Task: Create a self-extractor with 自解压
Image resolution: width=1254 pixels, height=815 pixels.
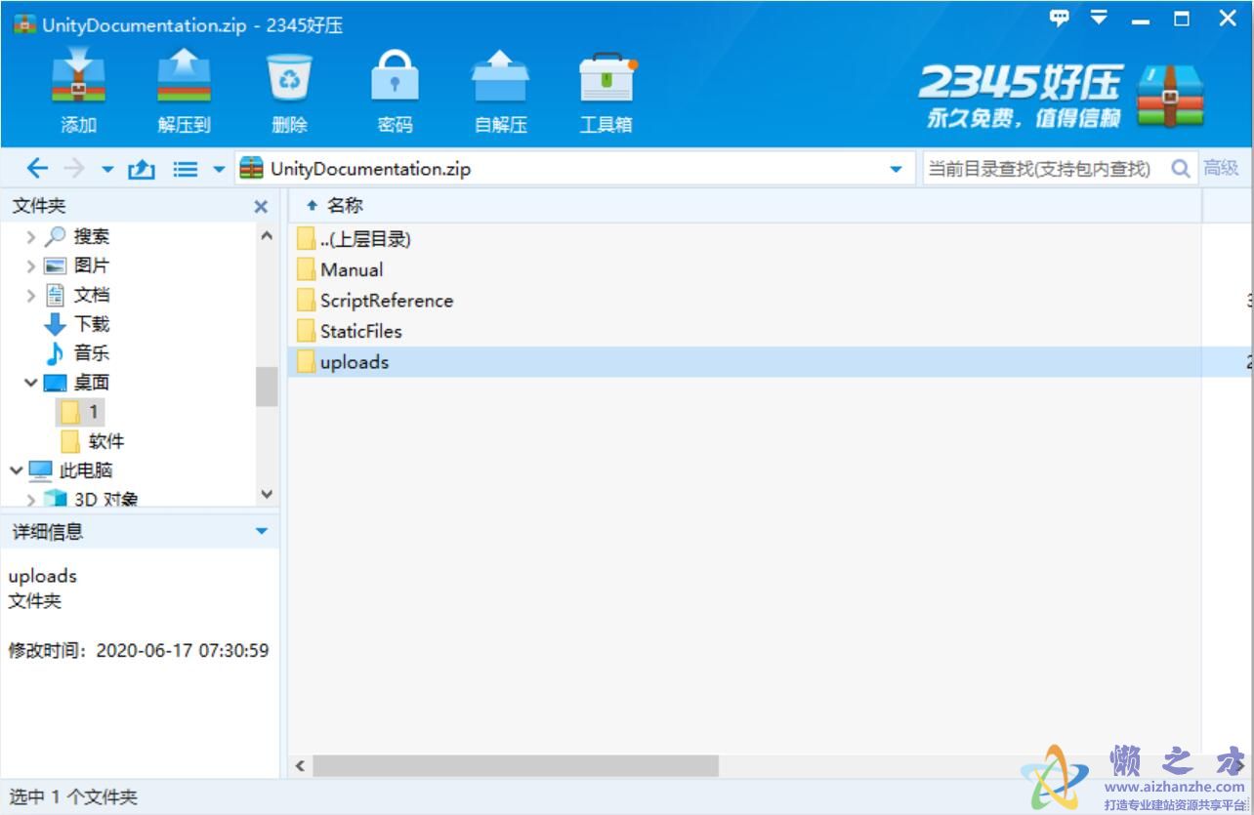Action: click(x=500, y=91)
